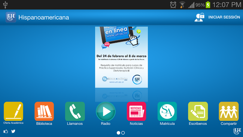Tap the UH shield logo in header
The height and width of the screenshot is (137, 243).
(x=11, y=17)
